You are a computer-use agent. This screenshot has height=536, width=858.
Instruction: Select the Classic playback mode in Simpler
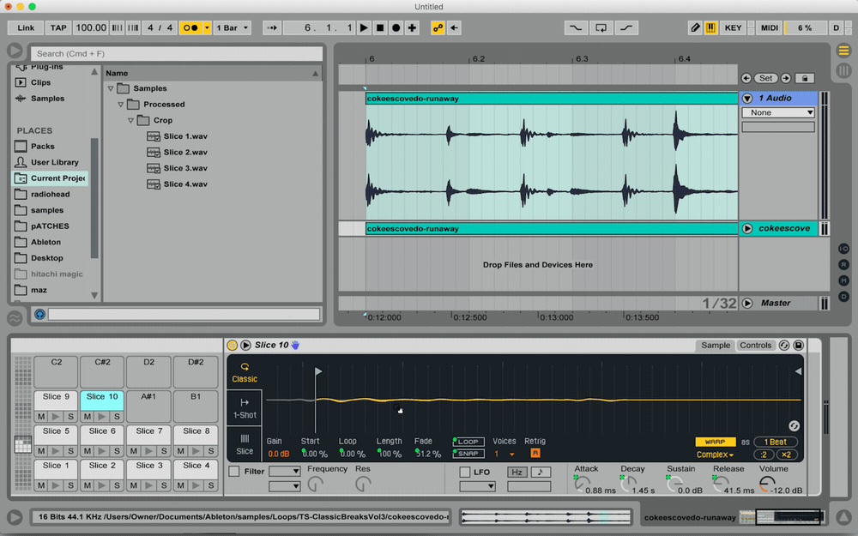[x=244, y=374]
